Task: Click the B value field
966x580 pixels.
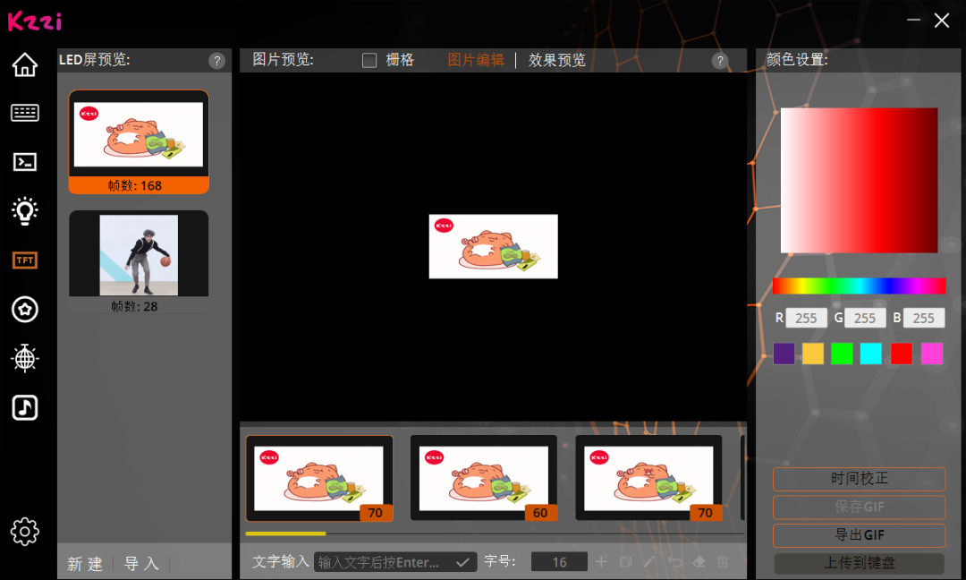Action: click(923, 318)
